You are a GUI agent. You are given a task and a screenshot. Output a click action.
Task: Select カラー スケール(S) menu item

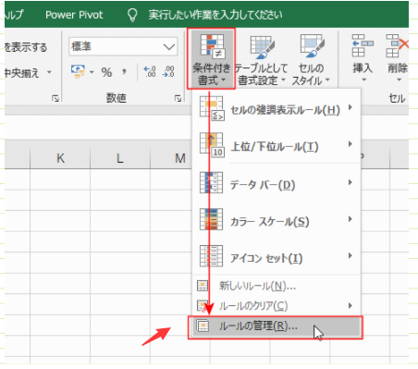pyautogui.click(x=276, y=220)
